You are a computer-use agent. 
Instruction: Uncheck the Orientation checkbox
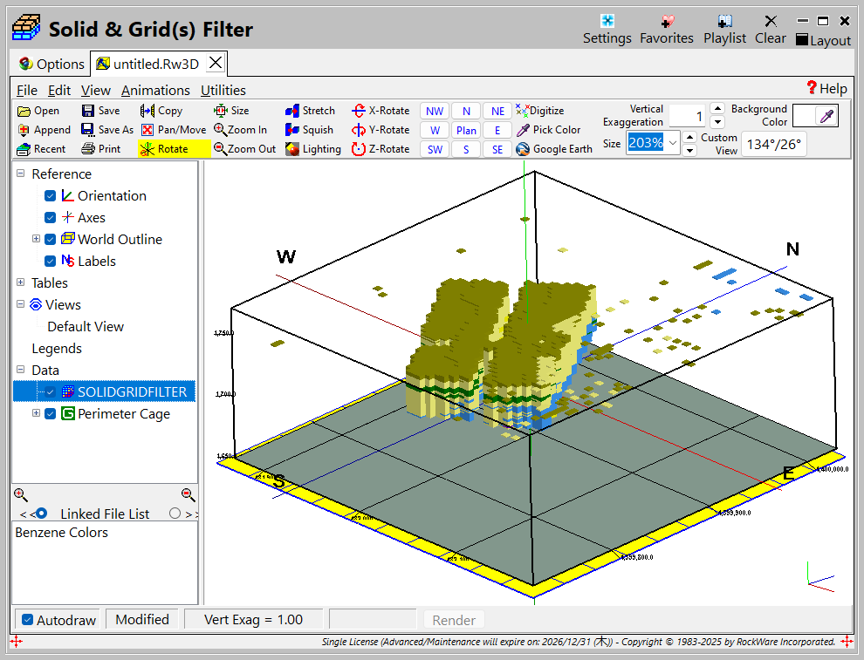click(50, 196)
